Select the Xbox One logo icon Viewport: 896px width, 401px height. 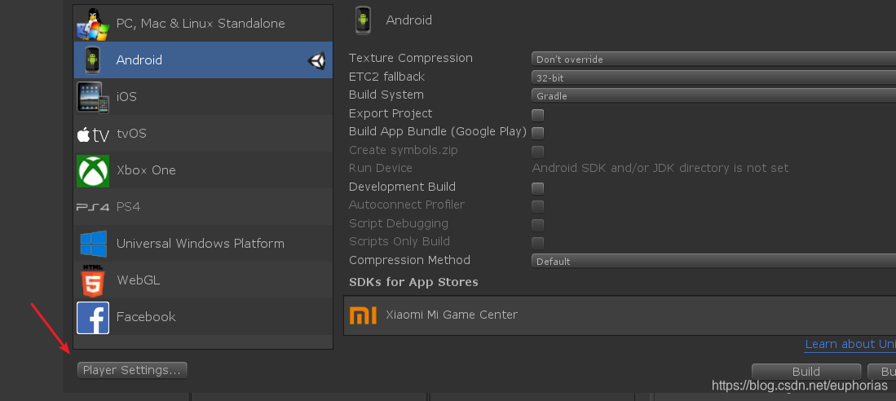(x=92, y=170)
